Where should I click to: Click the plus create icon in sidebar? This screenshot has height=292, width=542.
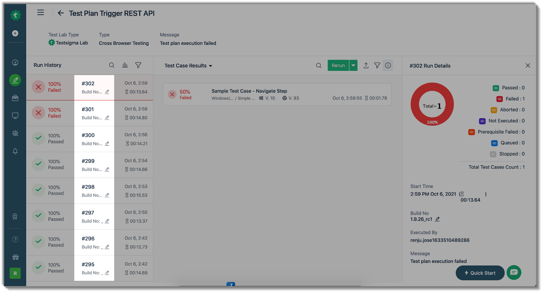[x=15, y=33]
